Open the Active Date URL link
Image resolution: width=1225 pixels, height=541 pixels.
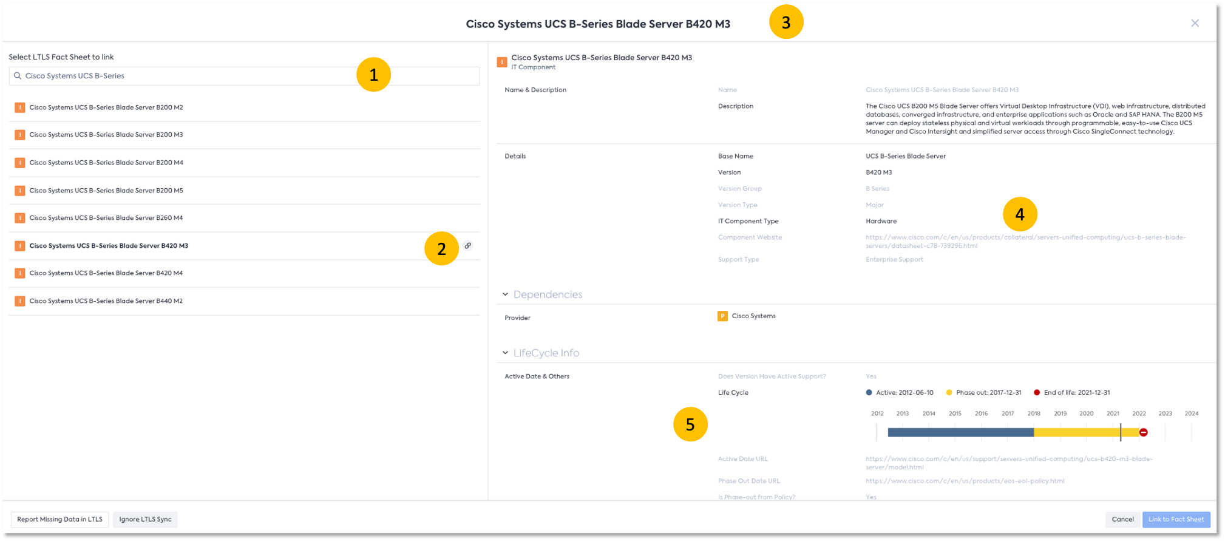pyautogui.click(x=1009, y=463)
